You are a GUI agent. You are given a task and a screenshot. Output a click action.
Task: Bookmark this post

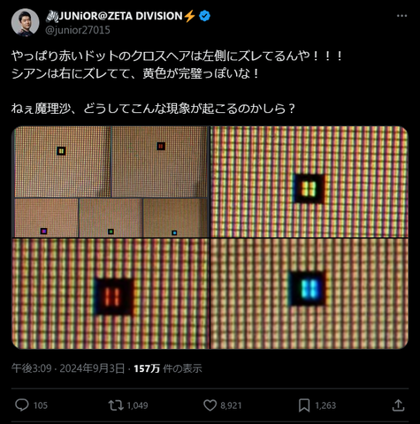(304, 405)
